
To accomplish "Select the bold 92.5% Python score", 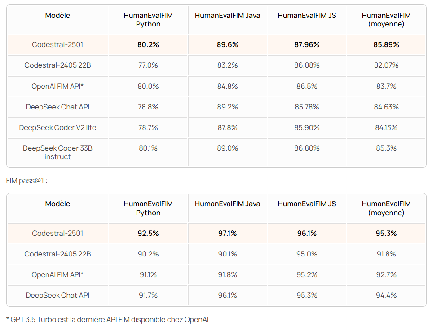I will pyautogui.click(x=148, y=233).
